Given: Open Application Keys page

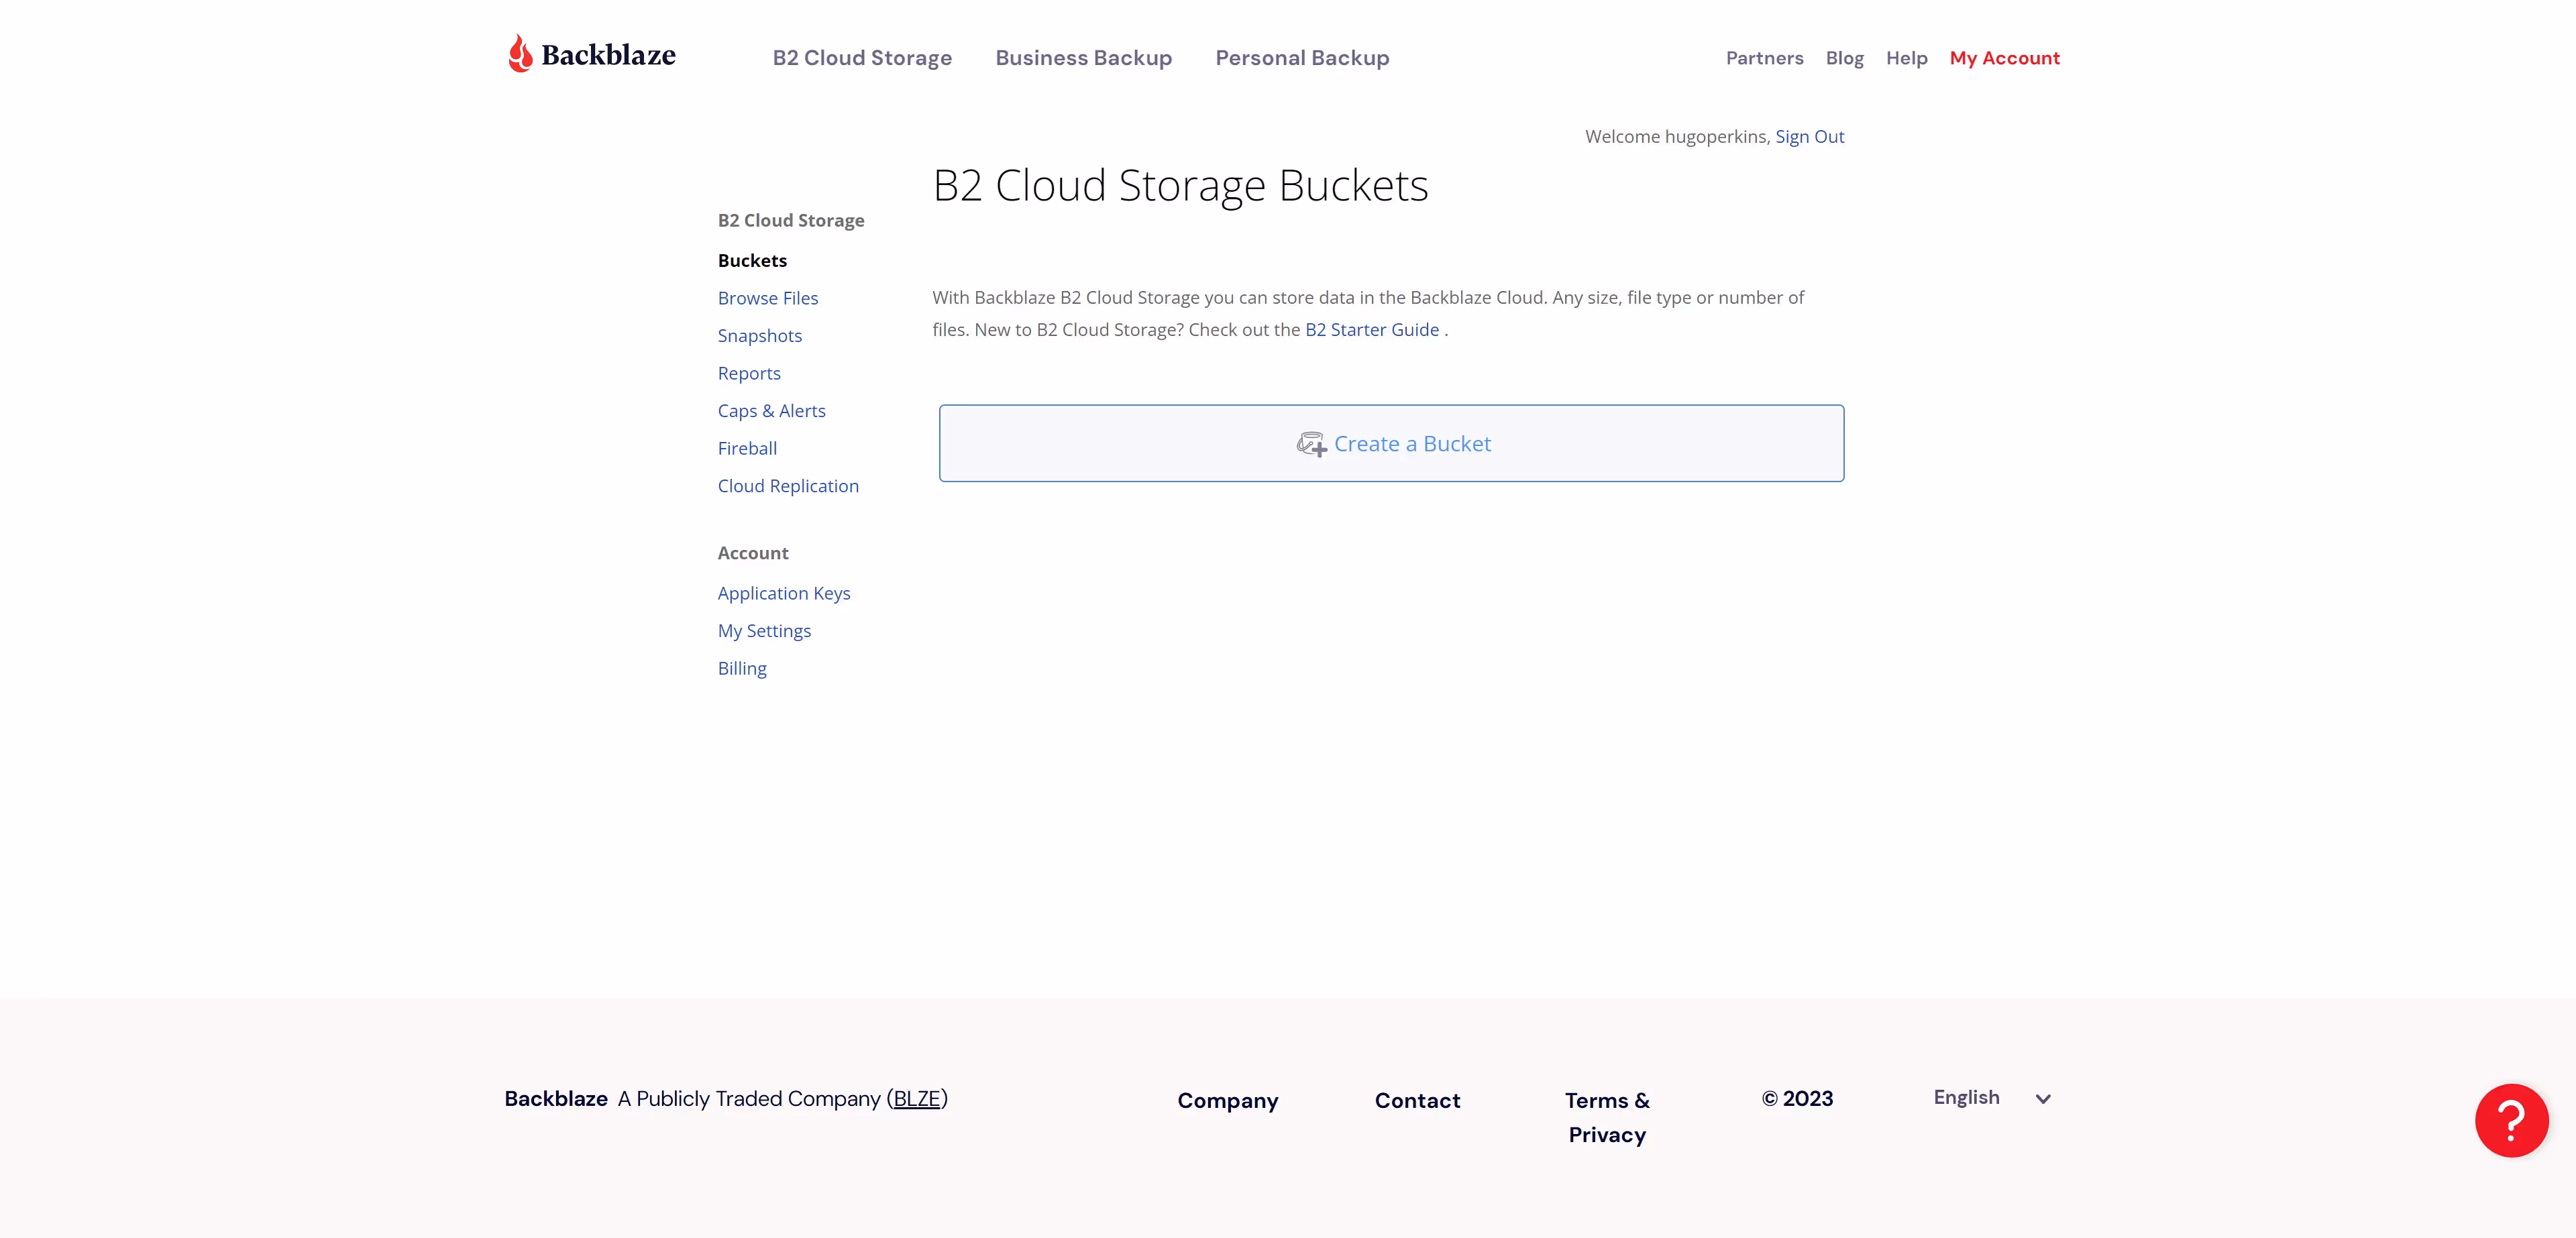Looking at the screenshot, I should tap(783, 593).
